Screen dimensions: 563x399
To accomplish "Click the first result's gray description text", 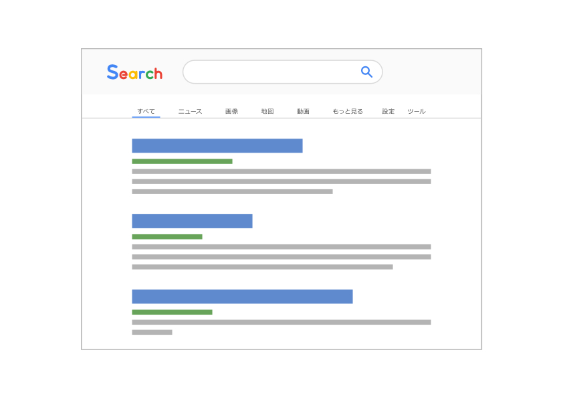I will [281, 181].
